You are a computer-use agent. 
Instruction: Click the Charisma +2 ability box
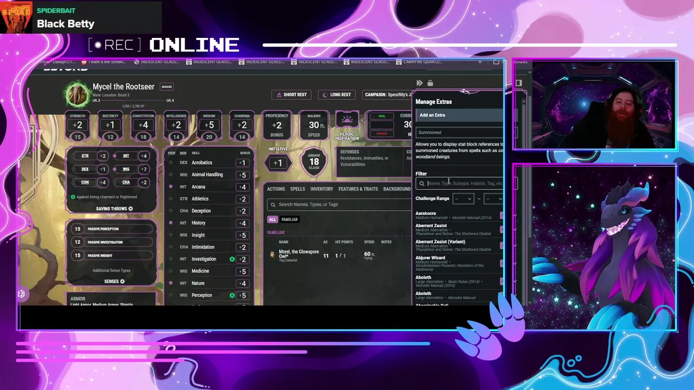242,125
